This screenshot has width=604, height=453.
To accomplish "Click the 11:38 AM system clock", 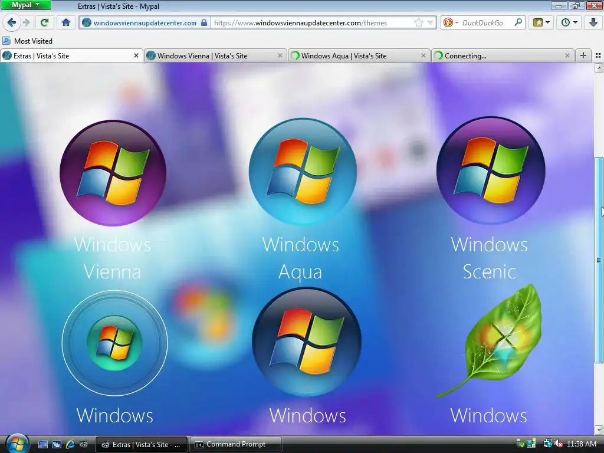I will (581, 444).
